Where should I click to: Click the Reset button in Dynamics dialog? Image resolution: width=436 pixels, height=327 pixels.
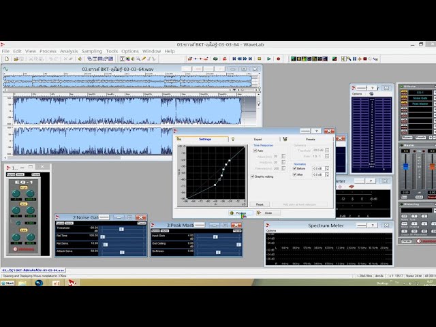click(x=260, y=204)
